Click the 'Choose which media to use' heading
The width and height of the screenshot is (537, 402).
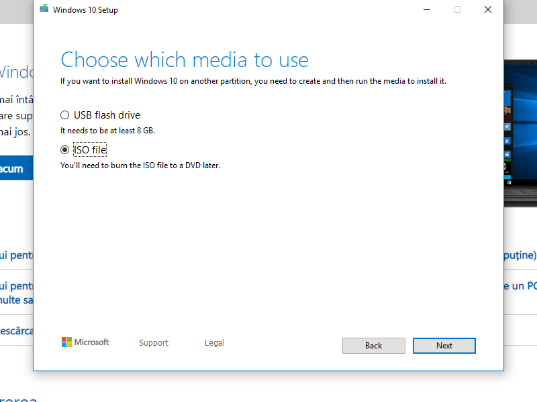pyautogui.click(x=185, y=60)
